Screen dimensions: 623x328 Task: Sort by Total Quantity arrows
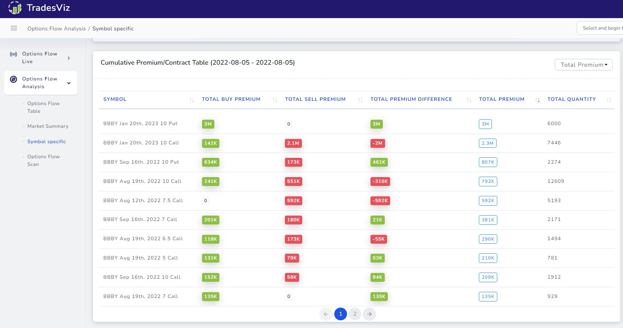click(x=609, y=100)
